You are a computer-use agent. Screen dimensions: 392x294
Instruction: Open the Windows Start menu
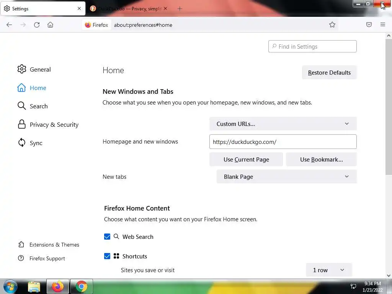point(10,286)
